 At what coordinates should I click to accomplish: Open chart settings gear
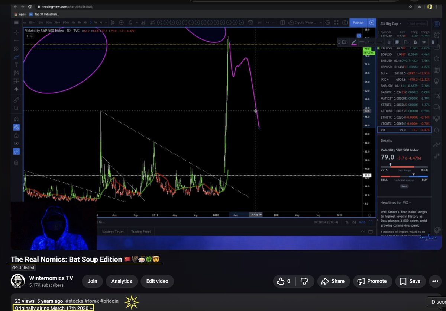327,22
